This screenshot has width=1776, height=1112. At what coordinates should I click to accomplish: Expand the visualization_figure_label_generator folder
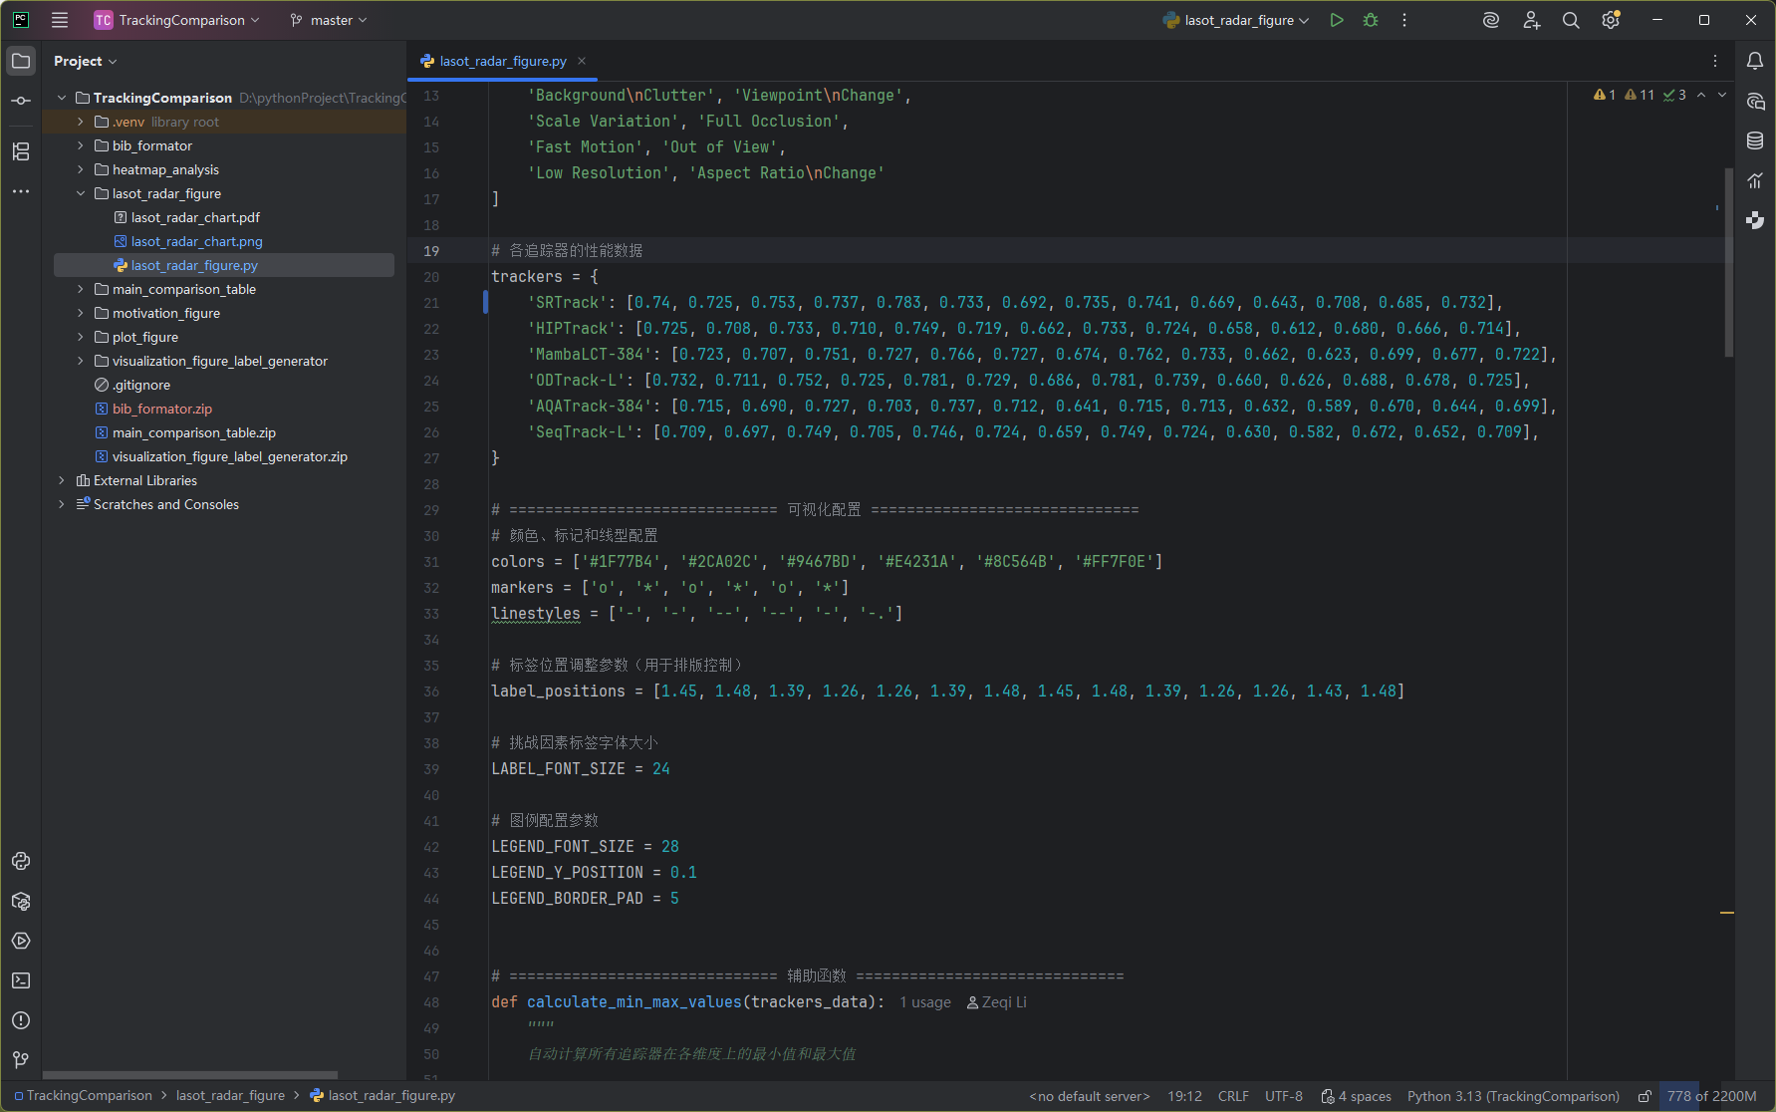81,361
